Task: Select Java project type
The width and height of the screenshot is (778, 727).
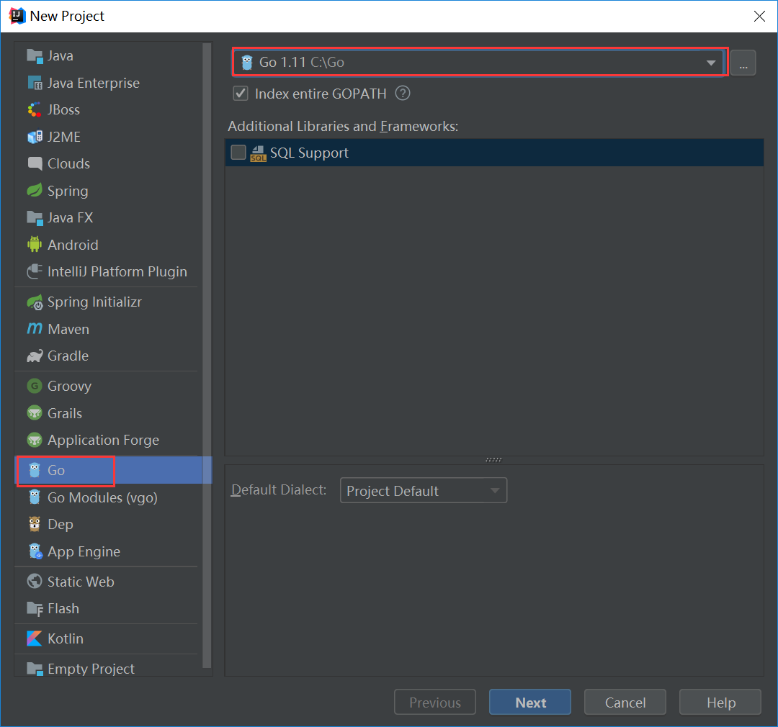Action: [108, 56]
